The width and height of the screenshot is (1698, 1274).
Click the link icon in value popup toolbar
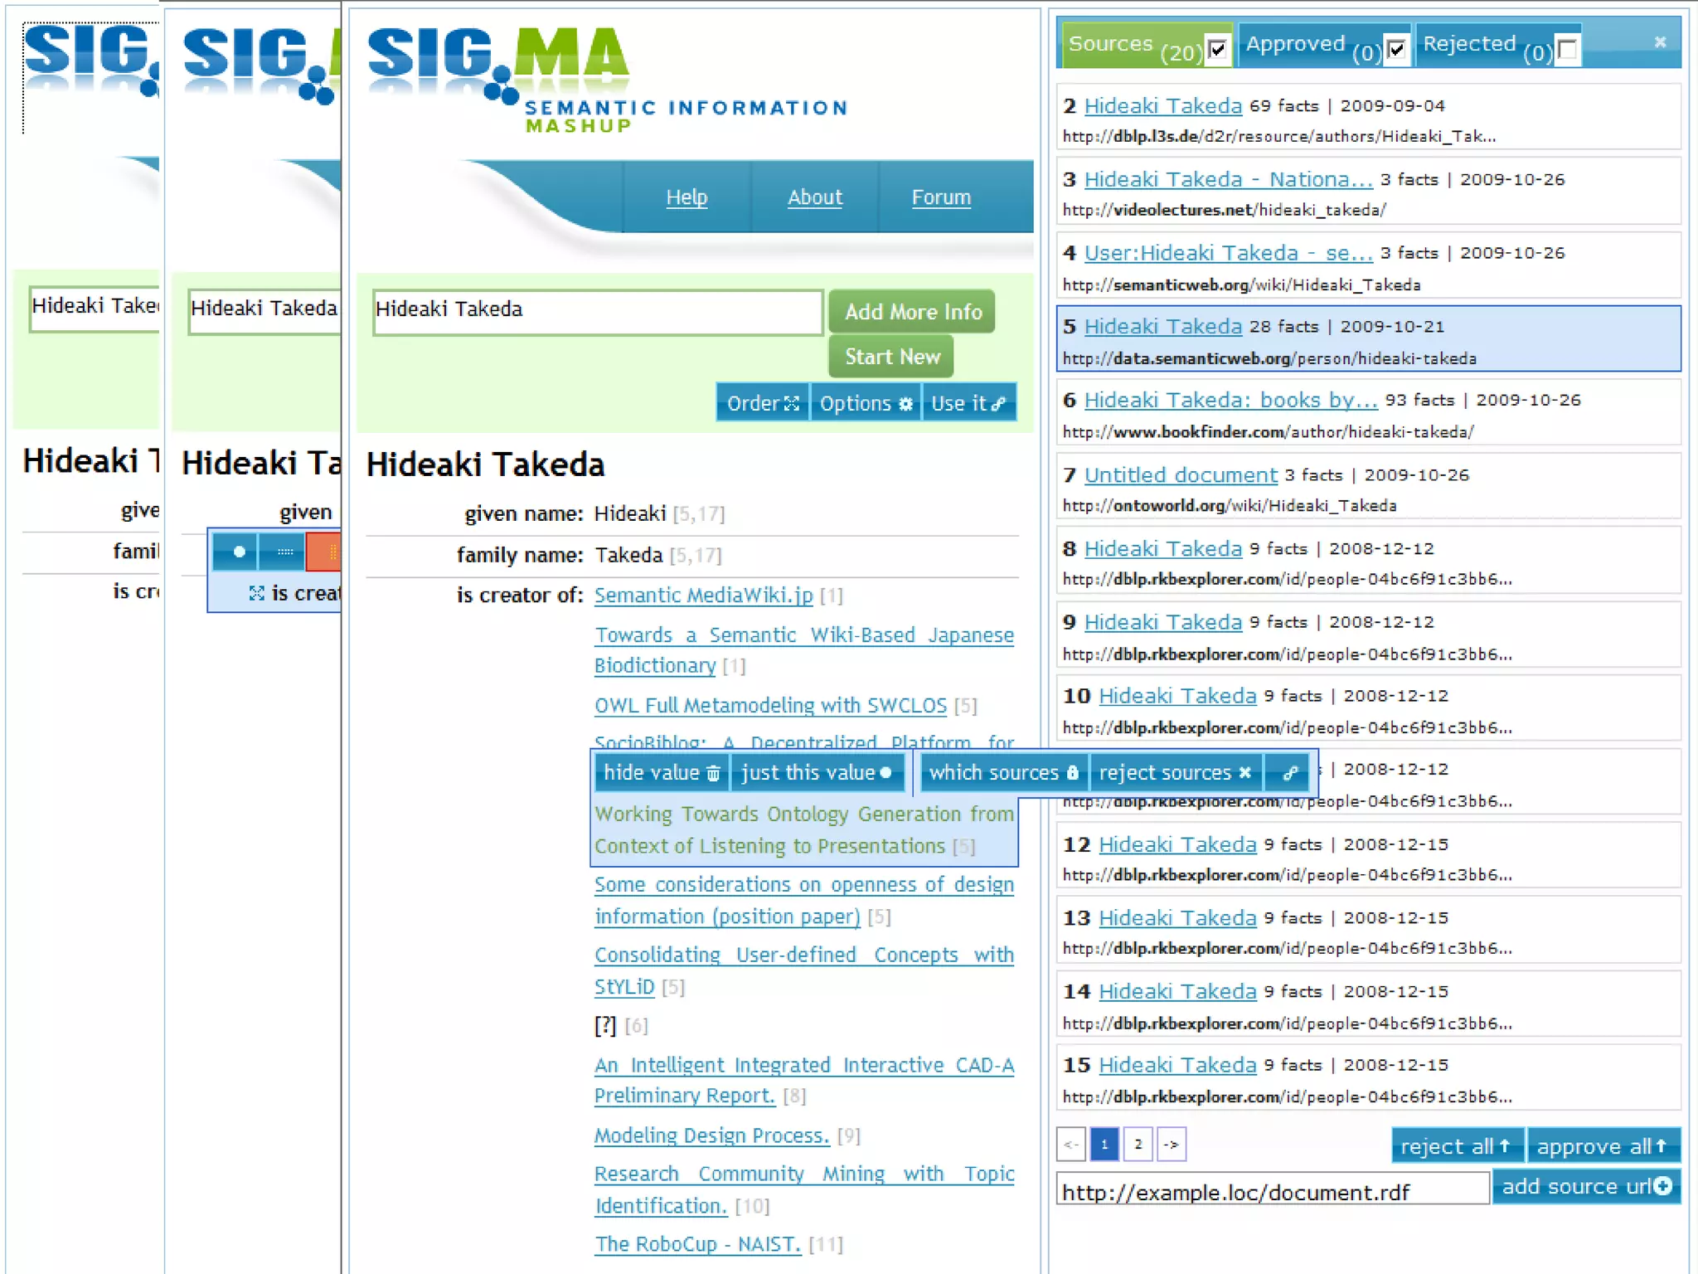[x=1289, y=773]
